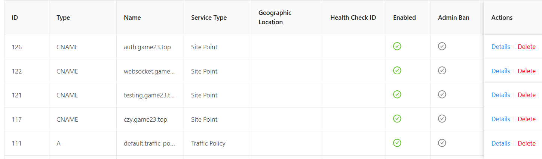Click Admin Ban icon for record 122
Screen dimensions: 542x159
[x=442, y=71]
